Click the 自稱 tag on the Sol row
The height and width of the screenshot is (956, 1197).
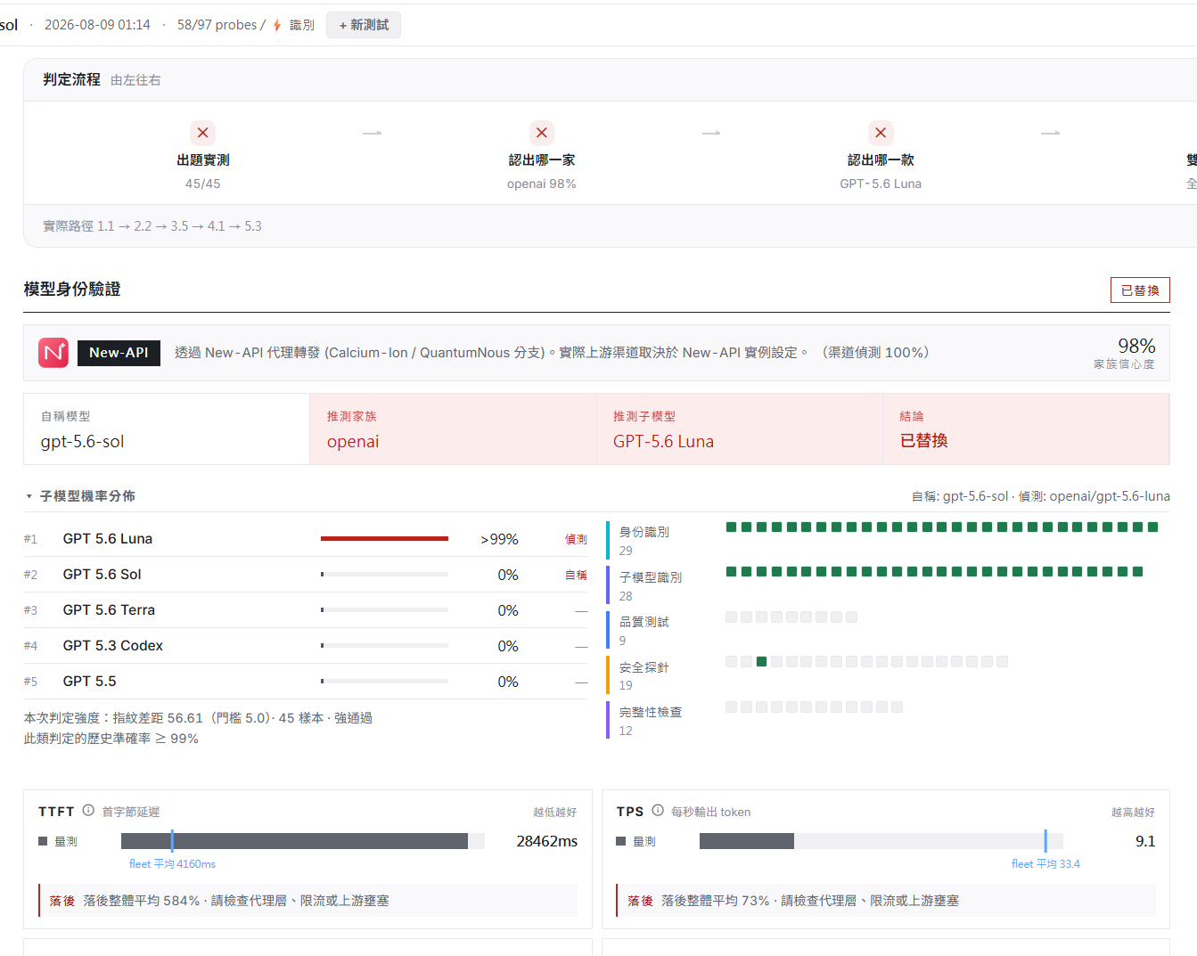[576, 575]
